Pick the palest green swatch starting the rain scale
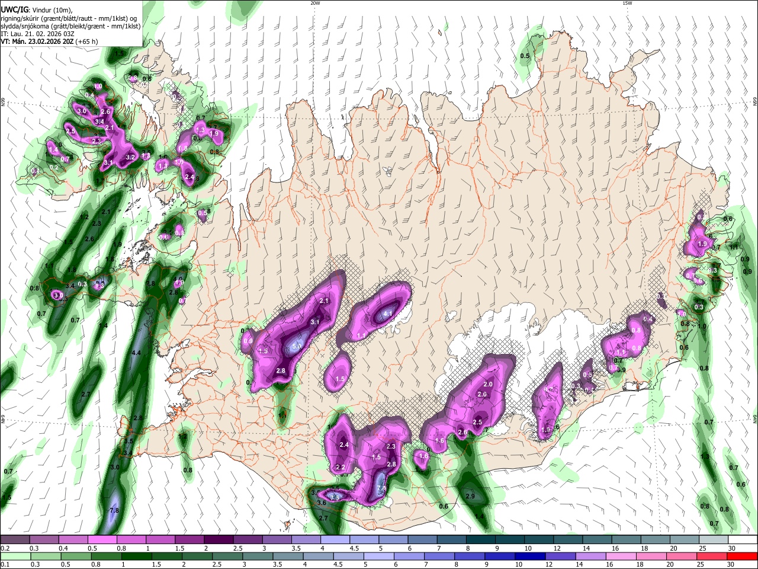This screenshot has width=758, height=569. (x=15, y=557)
